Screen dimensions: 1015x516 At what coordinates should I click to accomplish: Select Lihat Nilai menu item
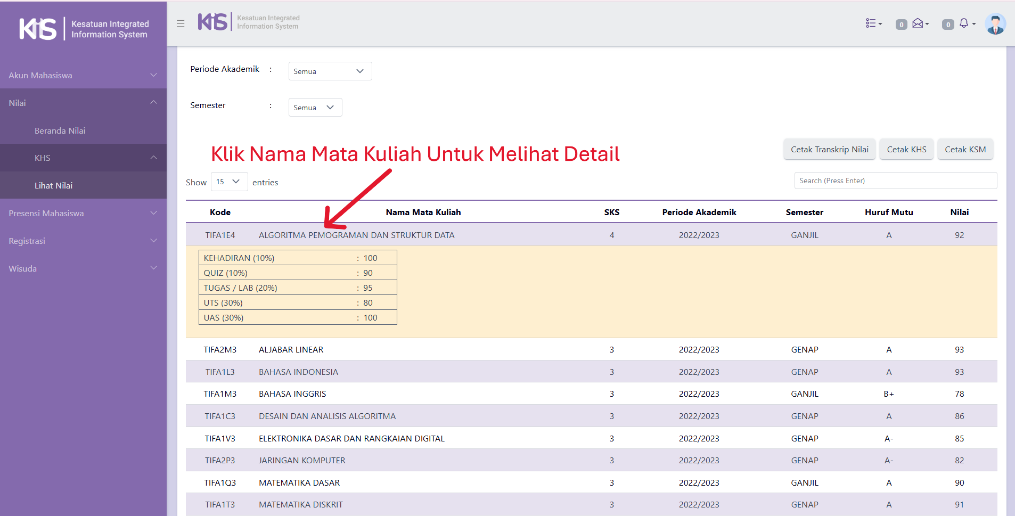click(54, 185)
